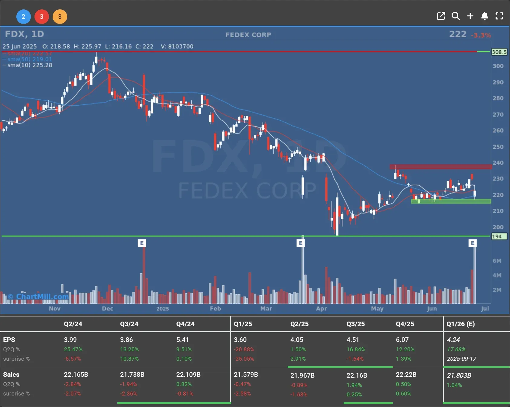Click the Q1/26 (E) column header
Screen dimensions: 510x407
pos(461,324)
